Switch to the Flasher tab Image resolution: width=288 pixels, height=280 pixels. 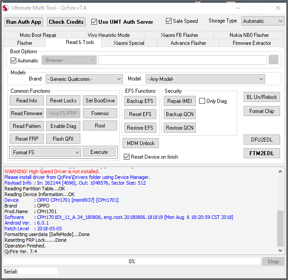click(25, 43)
